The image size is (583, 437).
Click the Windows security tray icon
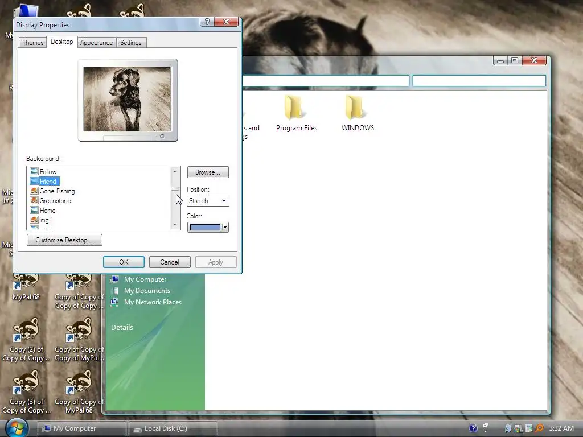pyautogui.click(x=518, y=428)
